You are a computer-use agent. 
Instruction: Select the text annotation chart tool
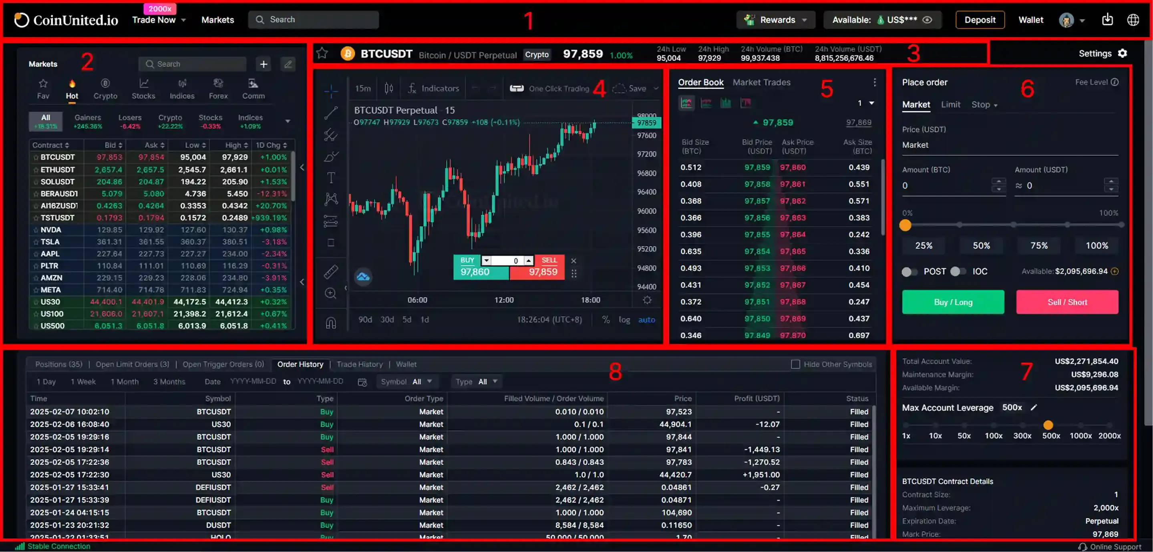(x=331, y=178)
